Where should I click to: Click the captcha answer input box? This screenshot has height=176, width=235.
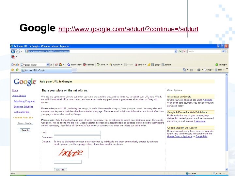tap(68, 162)
